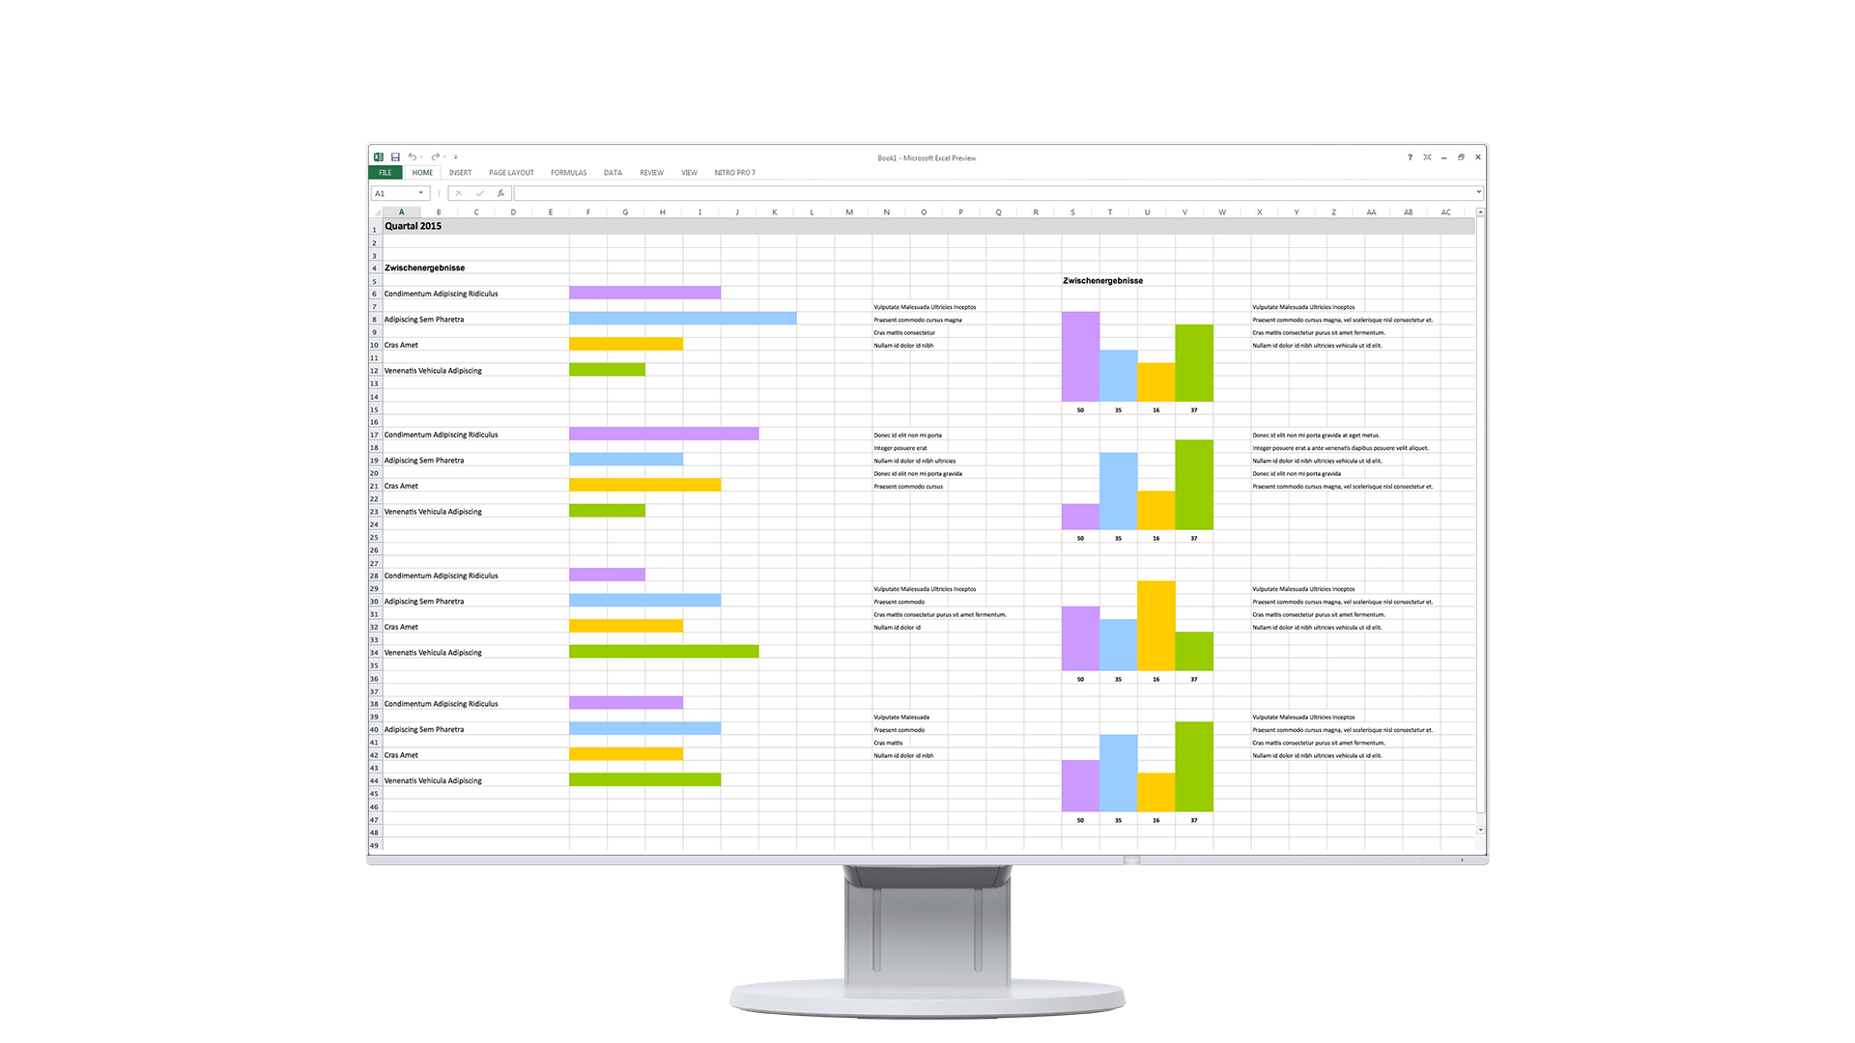Undo the last action

[412, 156]
